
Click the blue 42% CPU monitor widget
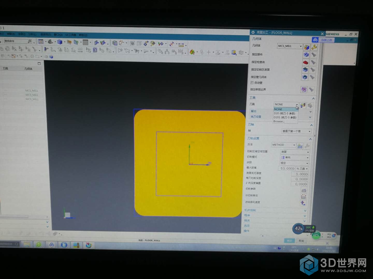298,228
